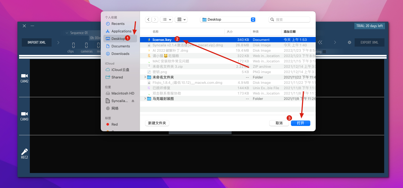The height and width of the screenshot is (188, 403).
Task: Click the Recents clock icon in sidebar
Action: (x=108, y=24)
